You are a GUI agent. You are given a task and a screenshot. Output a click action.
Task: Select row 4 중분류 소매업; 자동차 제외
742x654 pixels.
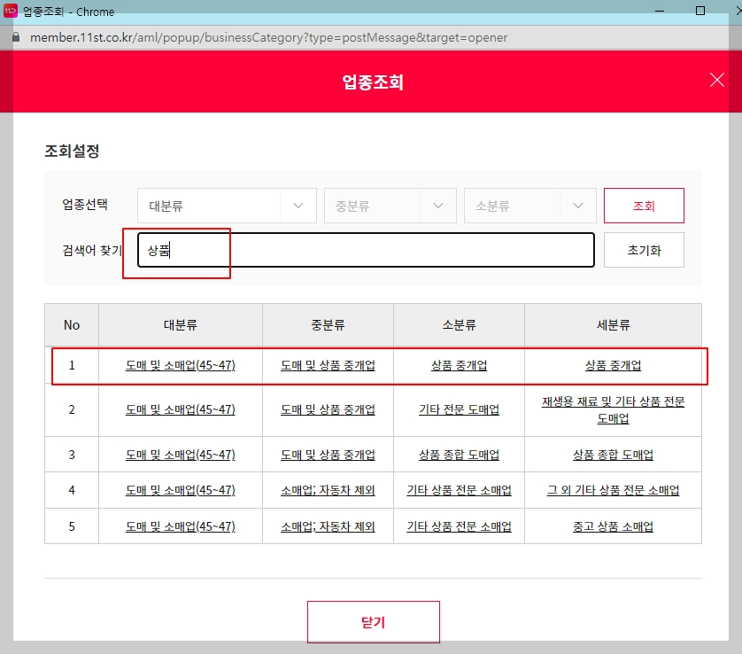coord(328,490)
